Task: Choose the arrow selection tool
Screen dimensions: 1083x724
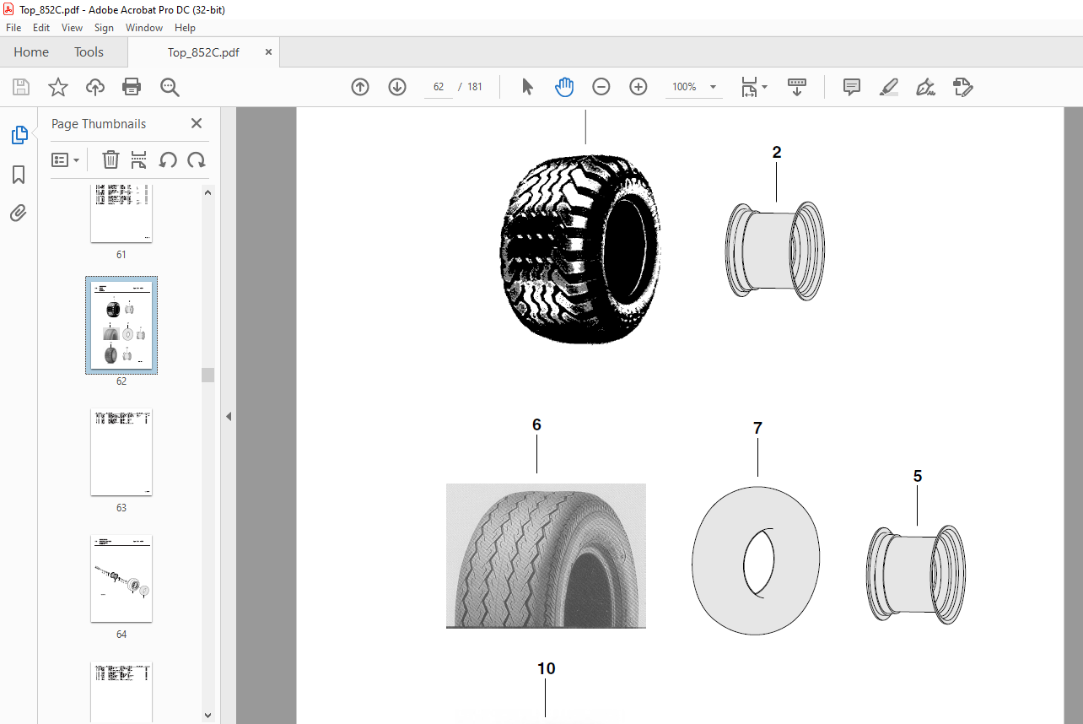Action: click(x=528, y=87)
